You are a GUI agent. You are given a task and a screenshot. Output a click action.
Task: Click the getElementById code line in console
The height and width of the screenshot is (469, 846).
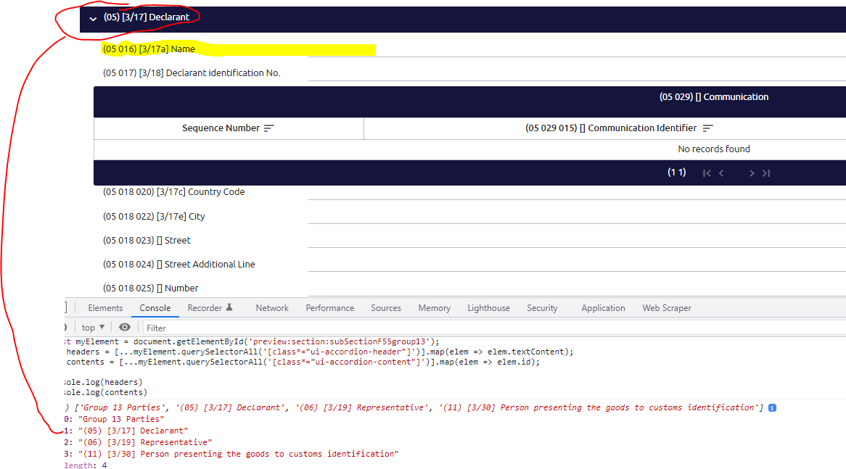pyautogui.click(x=252, y=341)
